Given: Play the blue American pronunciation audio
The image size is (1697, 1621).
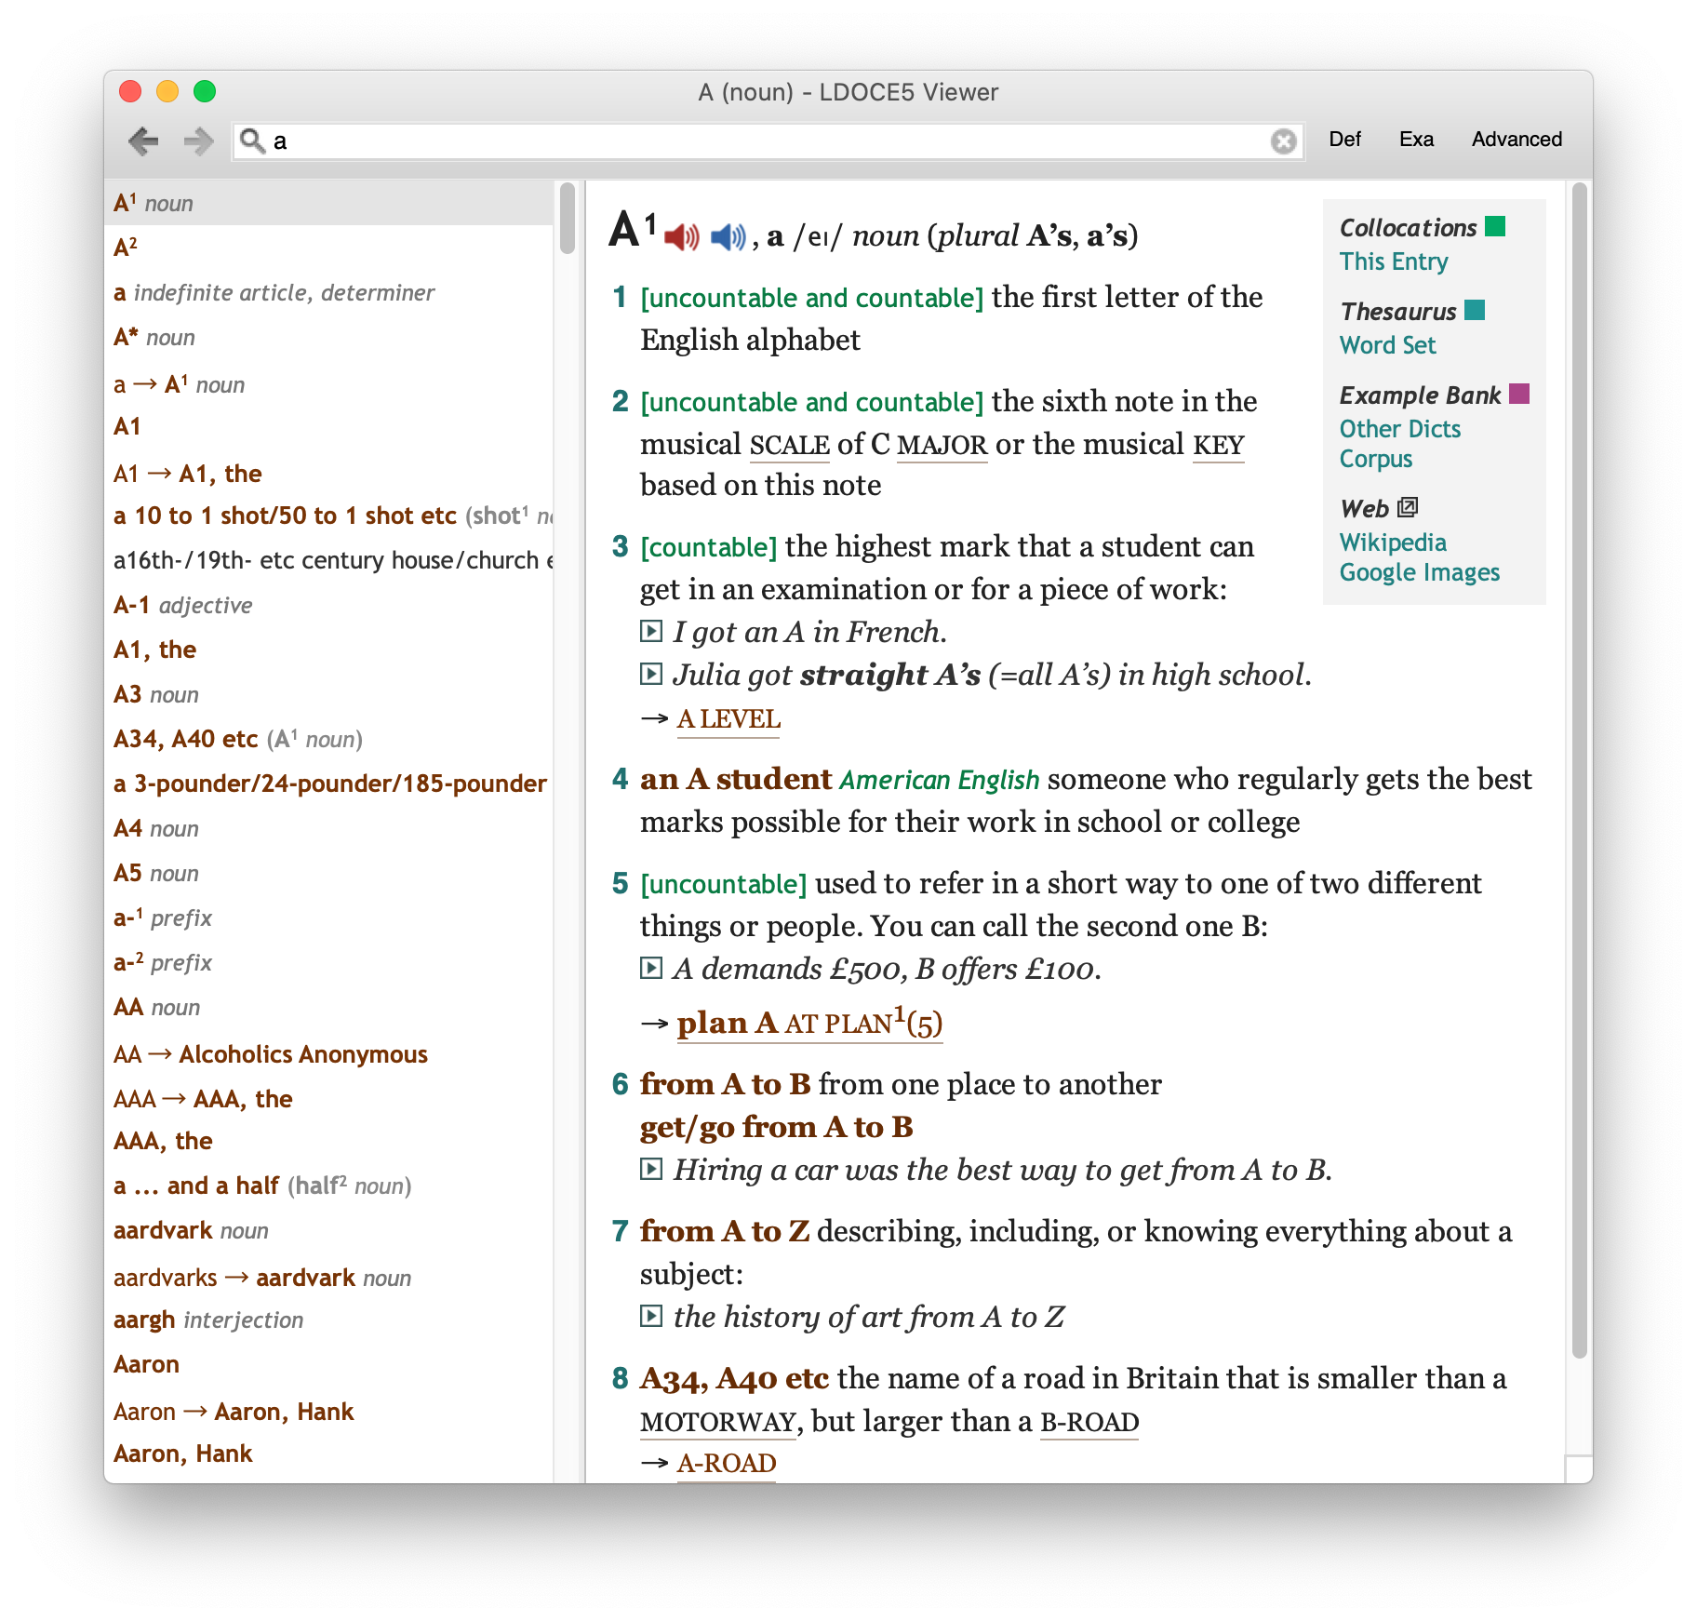Looking at the screenshot, I should pyautogui.click(x=728, y=237).
